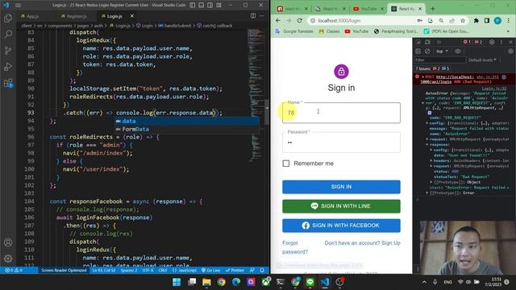The height and width of the screenshot is (290, 516).
Task: Collapse the AxiosError object in console
Action: [422, 103]
